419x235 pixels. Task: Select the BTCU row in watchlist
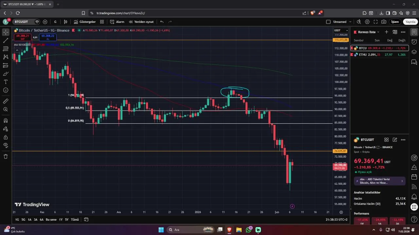(380, 48)
